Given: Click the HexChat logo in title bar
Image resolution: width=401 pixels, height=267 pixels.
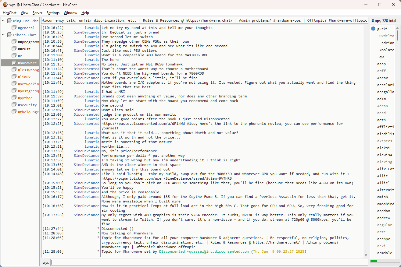Looking at the screenshot, I should click(x=5, y=5).
